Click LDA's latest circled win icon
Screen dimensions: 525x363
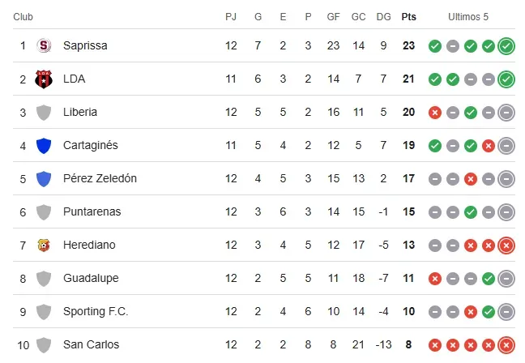506,79
